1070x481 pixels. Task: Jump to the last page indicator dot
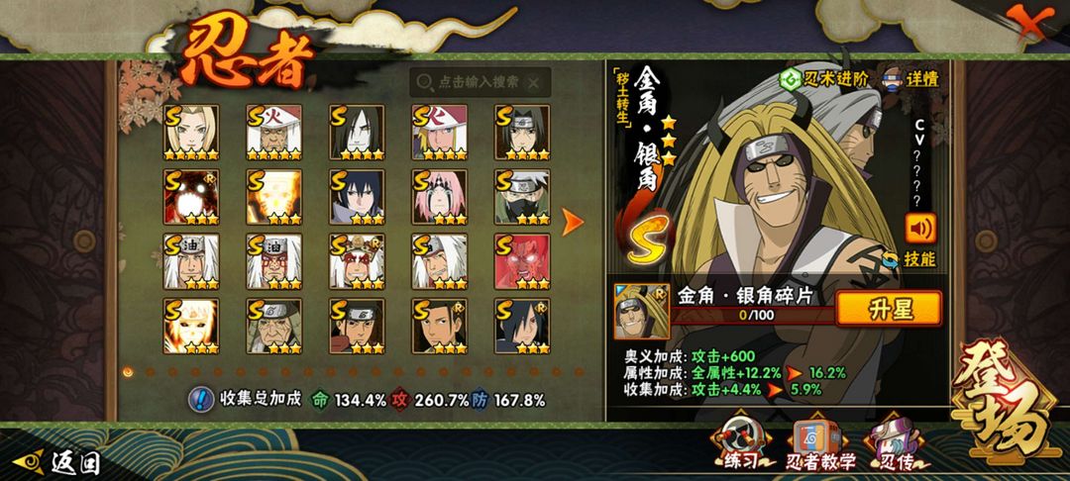(x=579, y=372)
